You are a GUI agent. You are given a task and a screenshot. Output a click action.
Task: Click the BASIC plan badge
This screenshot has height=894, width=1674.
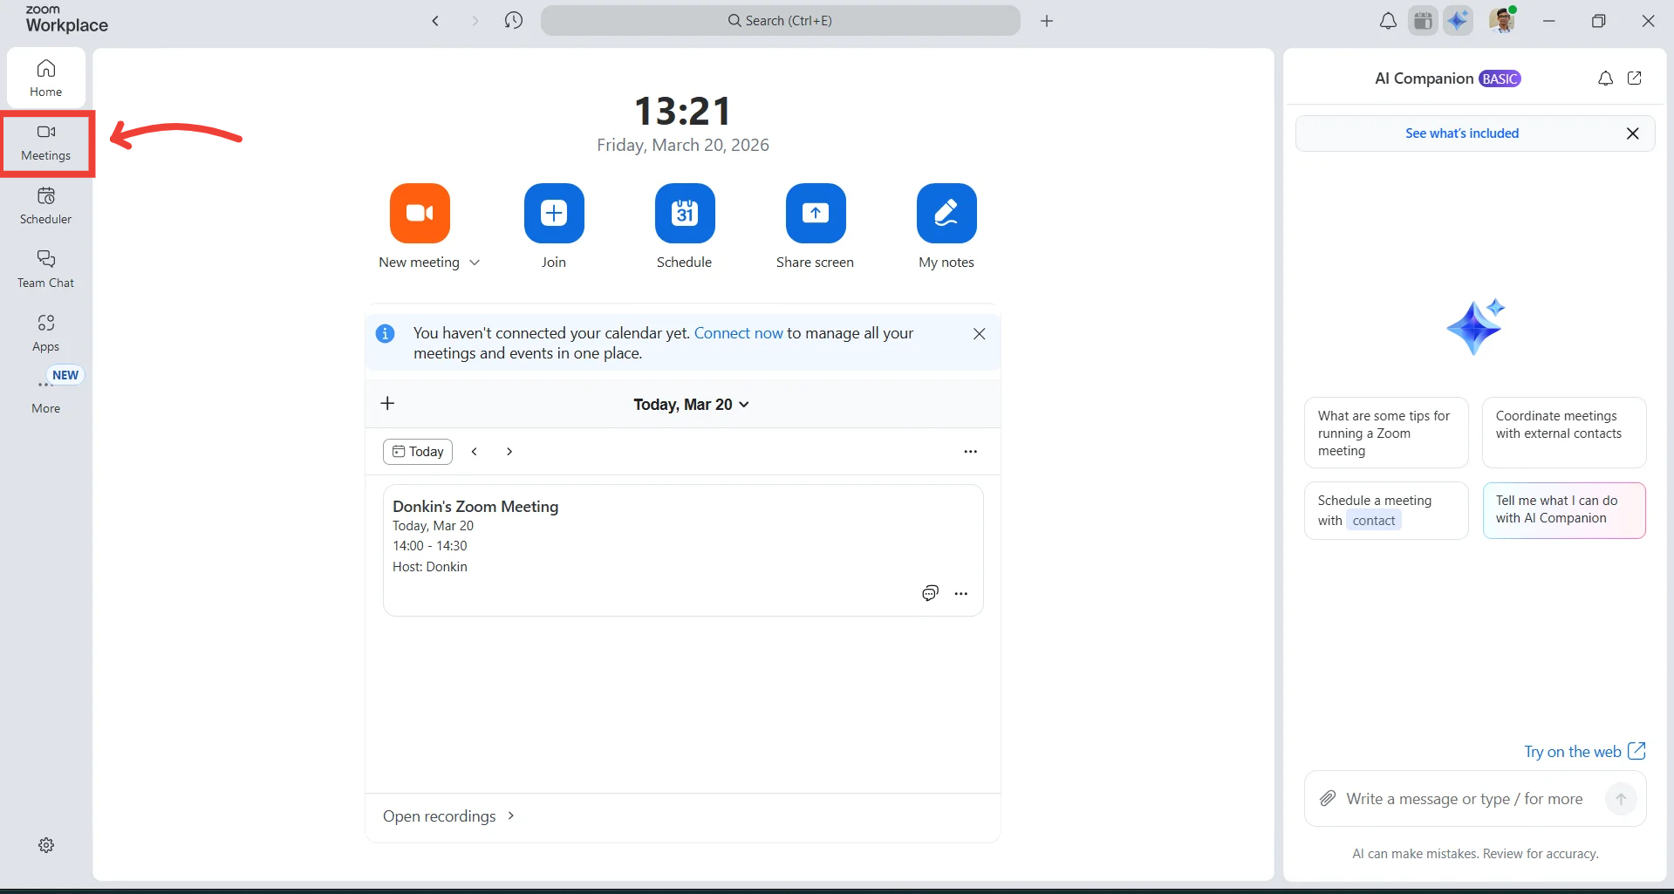[1500, 78]
